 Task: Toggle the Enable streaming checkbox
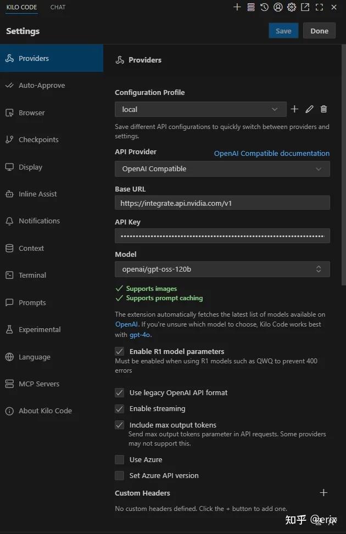coord(119,409)
